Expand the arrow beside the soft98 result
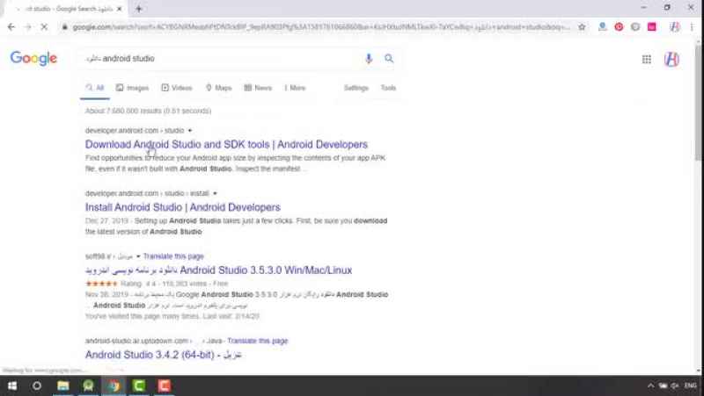 coord(138,256)
